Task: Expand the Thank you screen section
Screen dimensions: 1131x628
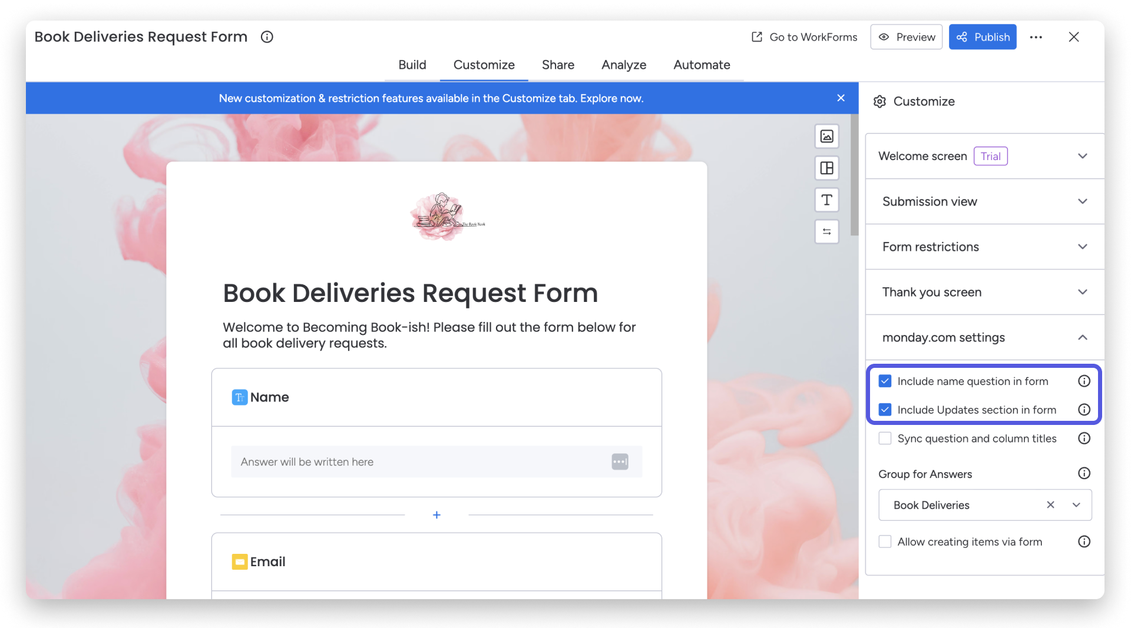Action: pos(1082,292)
